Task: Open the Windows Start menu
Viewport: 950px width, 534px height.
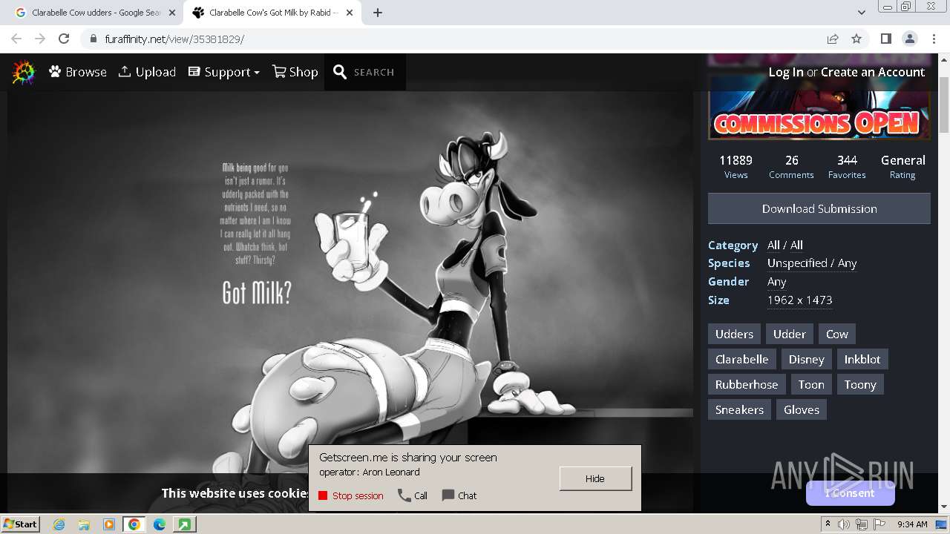Action: coord(21,524)
